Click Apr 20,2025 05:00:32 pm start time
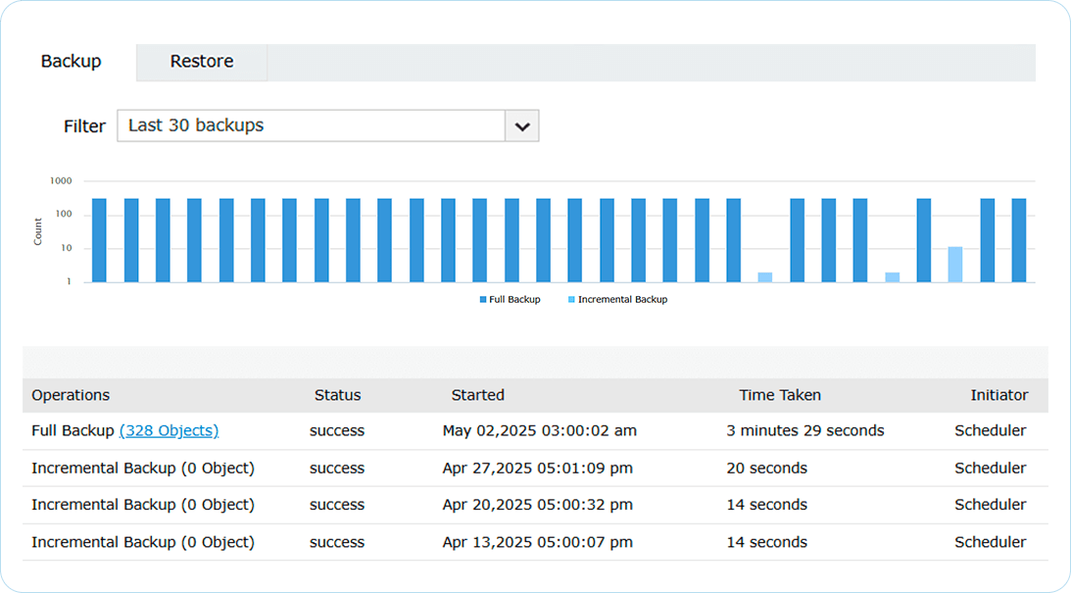 pos(538,505)
